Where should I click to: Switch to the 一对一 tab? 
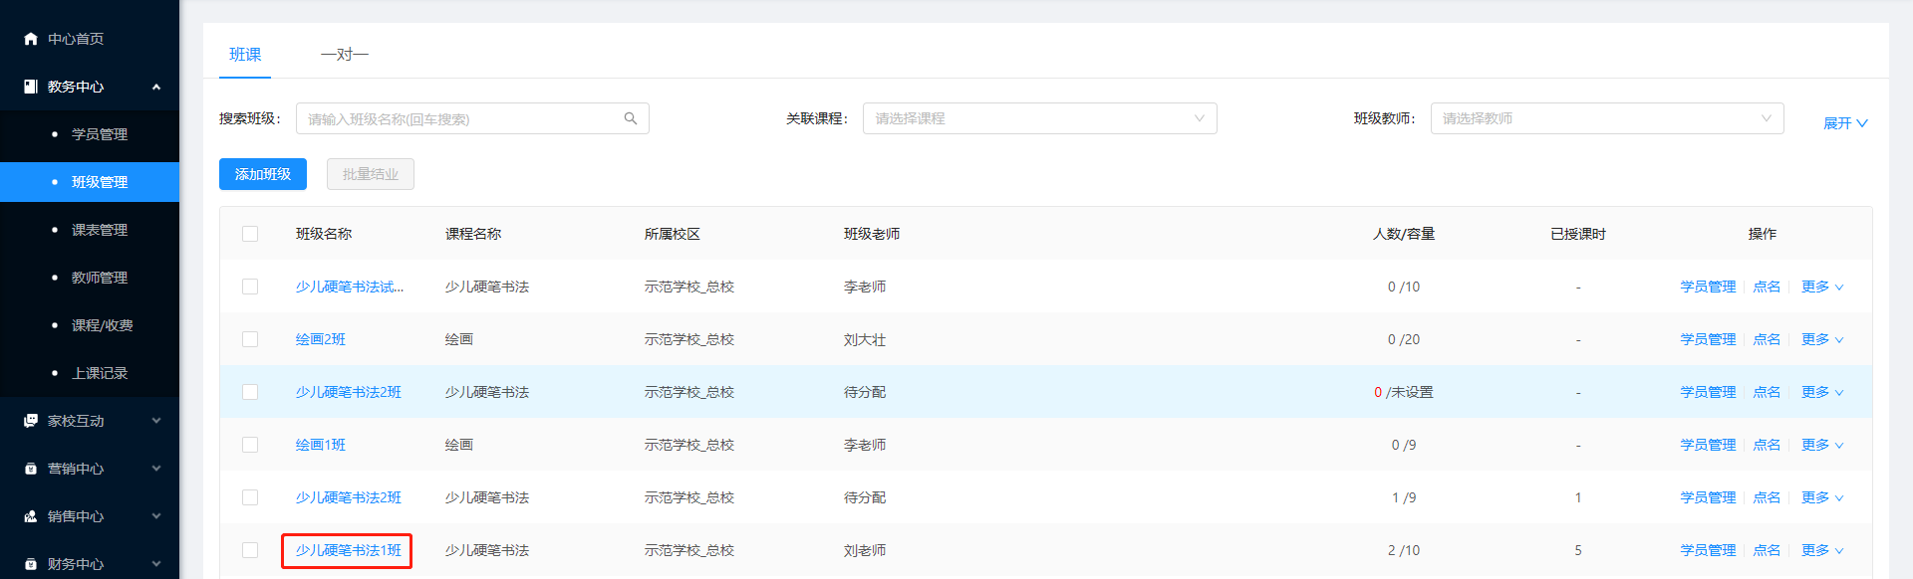pyautogui.click(x=345, y=55)
